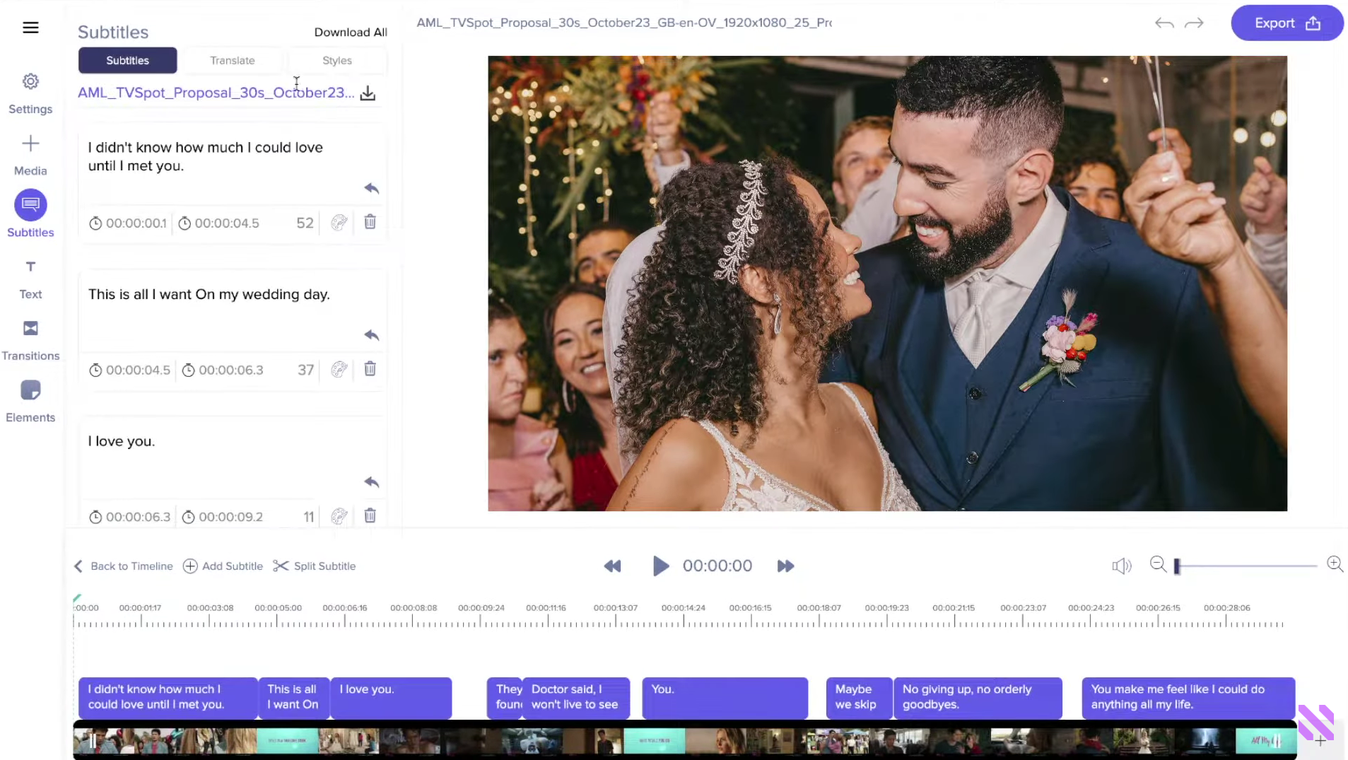
Task: Skip forward in the video
Action: 785,566
